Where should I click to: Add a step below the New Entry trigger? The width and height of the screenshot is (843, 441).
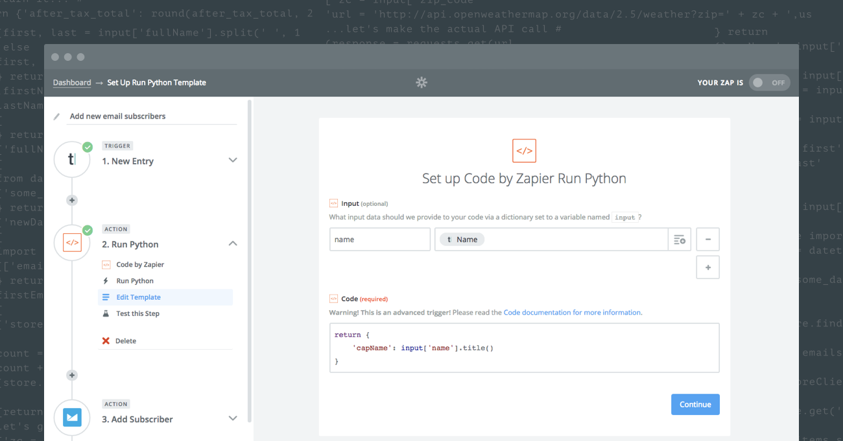pyautogui.click(x=72, y=201)
